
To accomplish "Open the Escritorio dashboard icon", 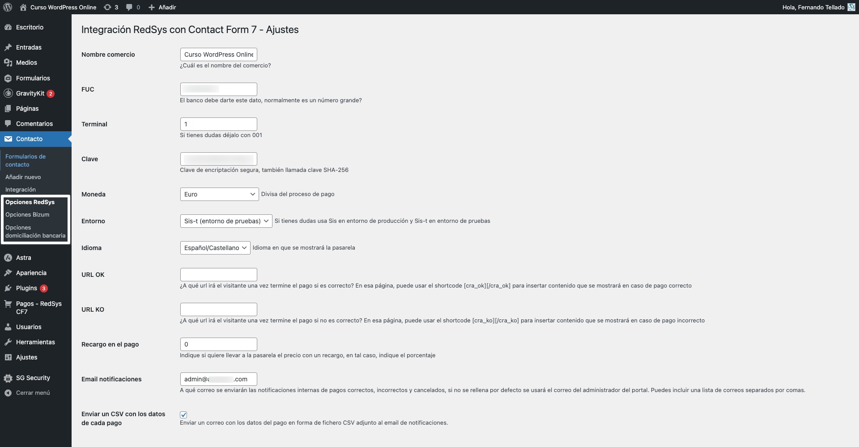I will (8, 27).
